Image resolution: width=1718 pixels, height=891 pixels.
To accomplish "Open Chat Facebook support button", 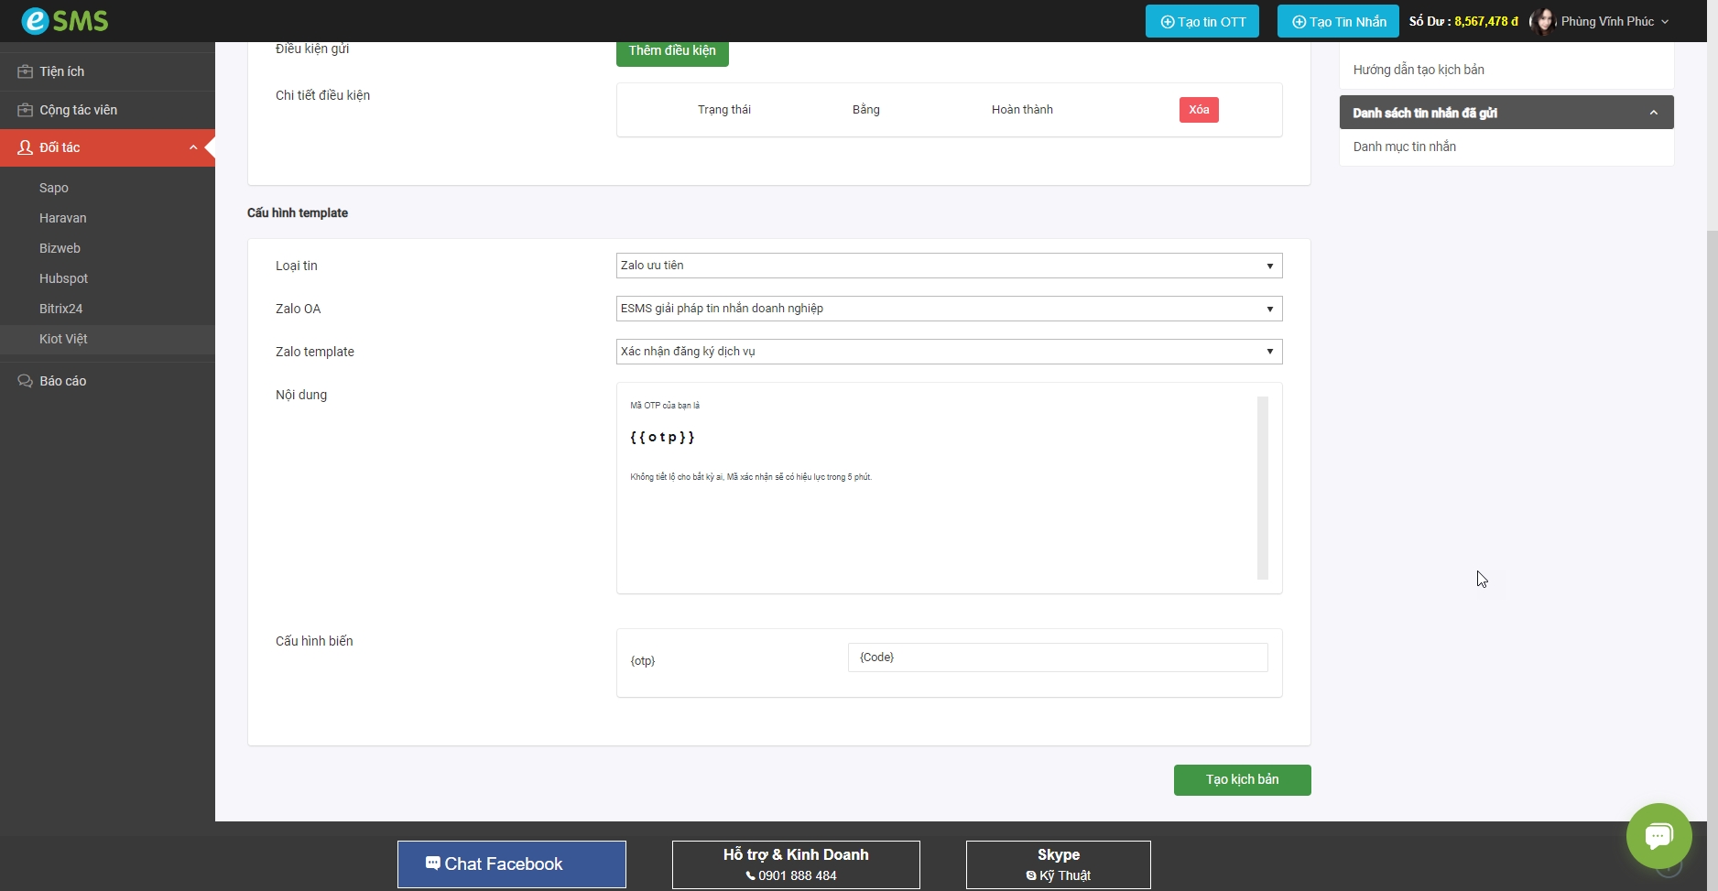I will coord(511,864).
